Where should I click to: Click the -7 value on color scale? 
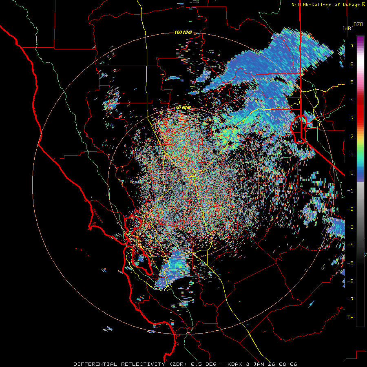[350, 299]
